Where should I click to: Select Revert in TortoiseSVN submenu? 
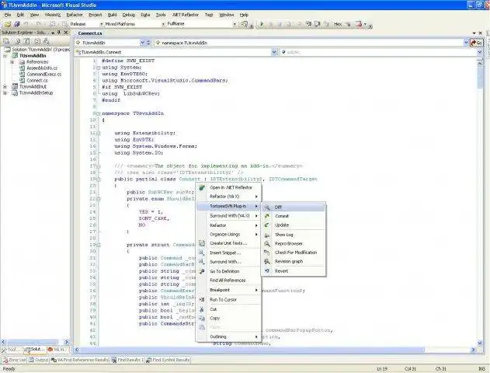[293, 271]
